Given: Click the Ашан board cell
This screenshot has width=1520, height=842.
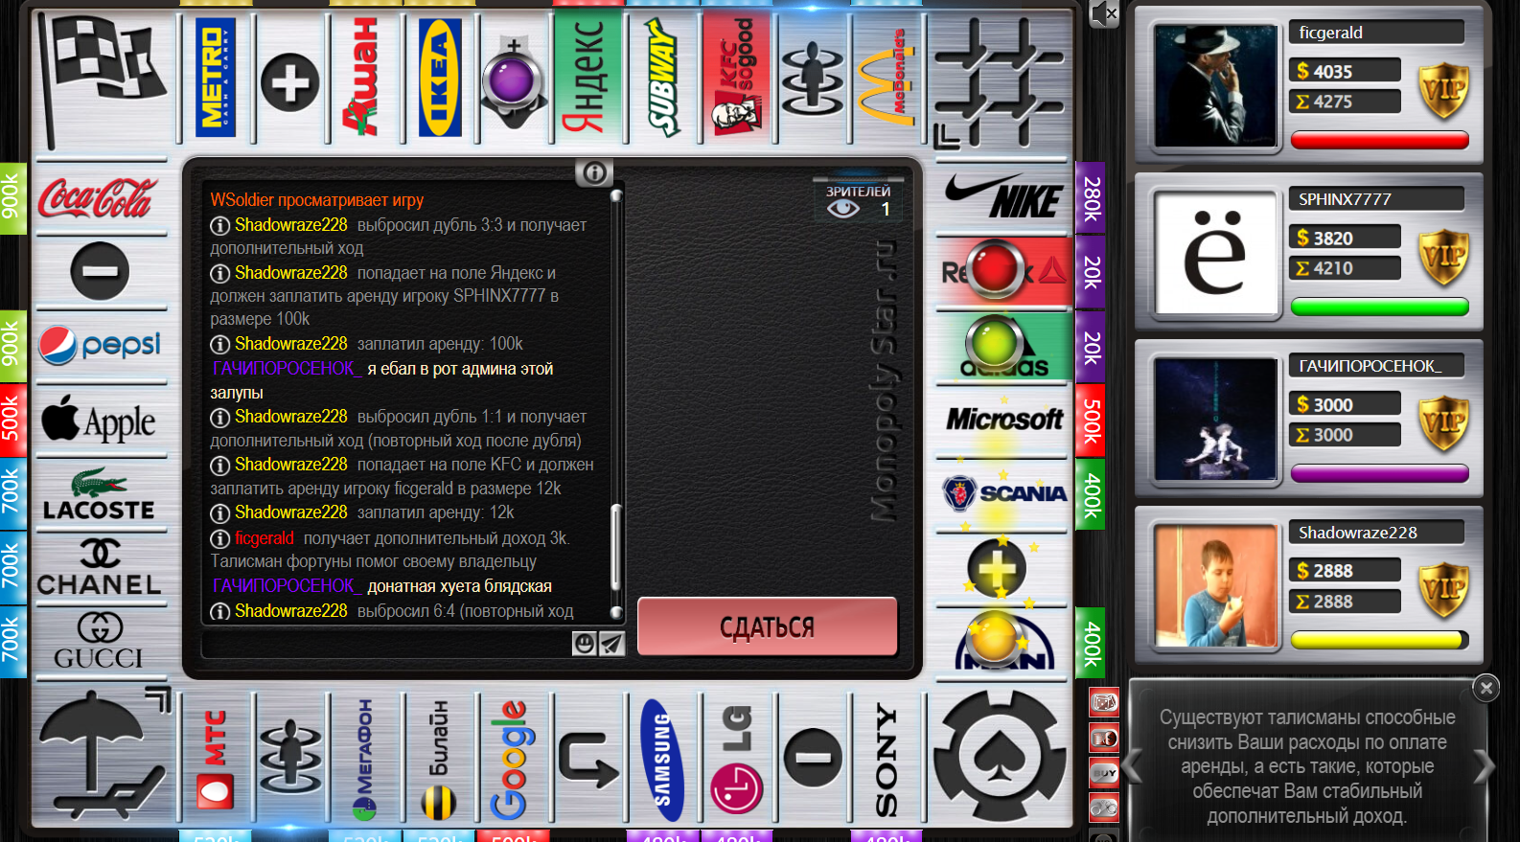Looking at the screenshot, I should (x=365, y=79).
